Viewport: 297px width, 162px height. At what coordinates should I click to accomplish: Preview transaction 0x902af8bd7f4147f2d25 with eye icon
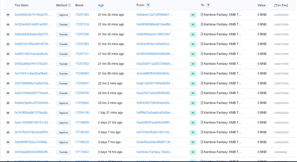[8, 64]
